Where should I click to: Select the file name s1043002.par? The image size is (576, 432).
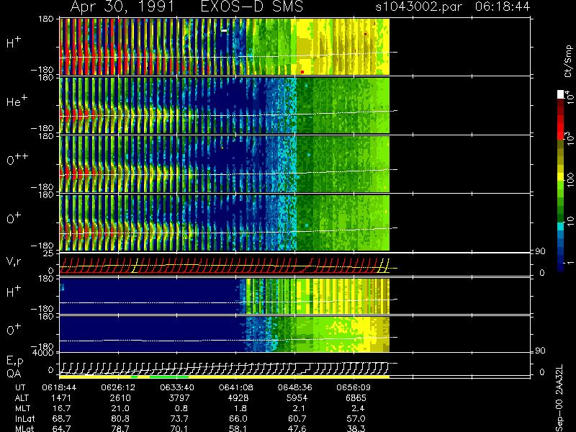coord(420,6)
